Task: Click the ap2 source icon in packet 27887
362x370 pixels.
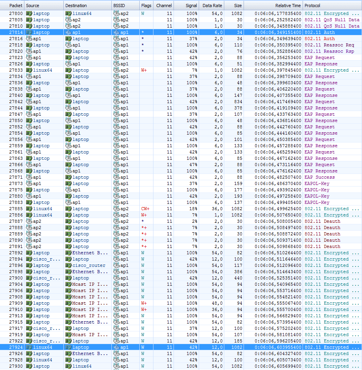Action: pos(29,221)
